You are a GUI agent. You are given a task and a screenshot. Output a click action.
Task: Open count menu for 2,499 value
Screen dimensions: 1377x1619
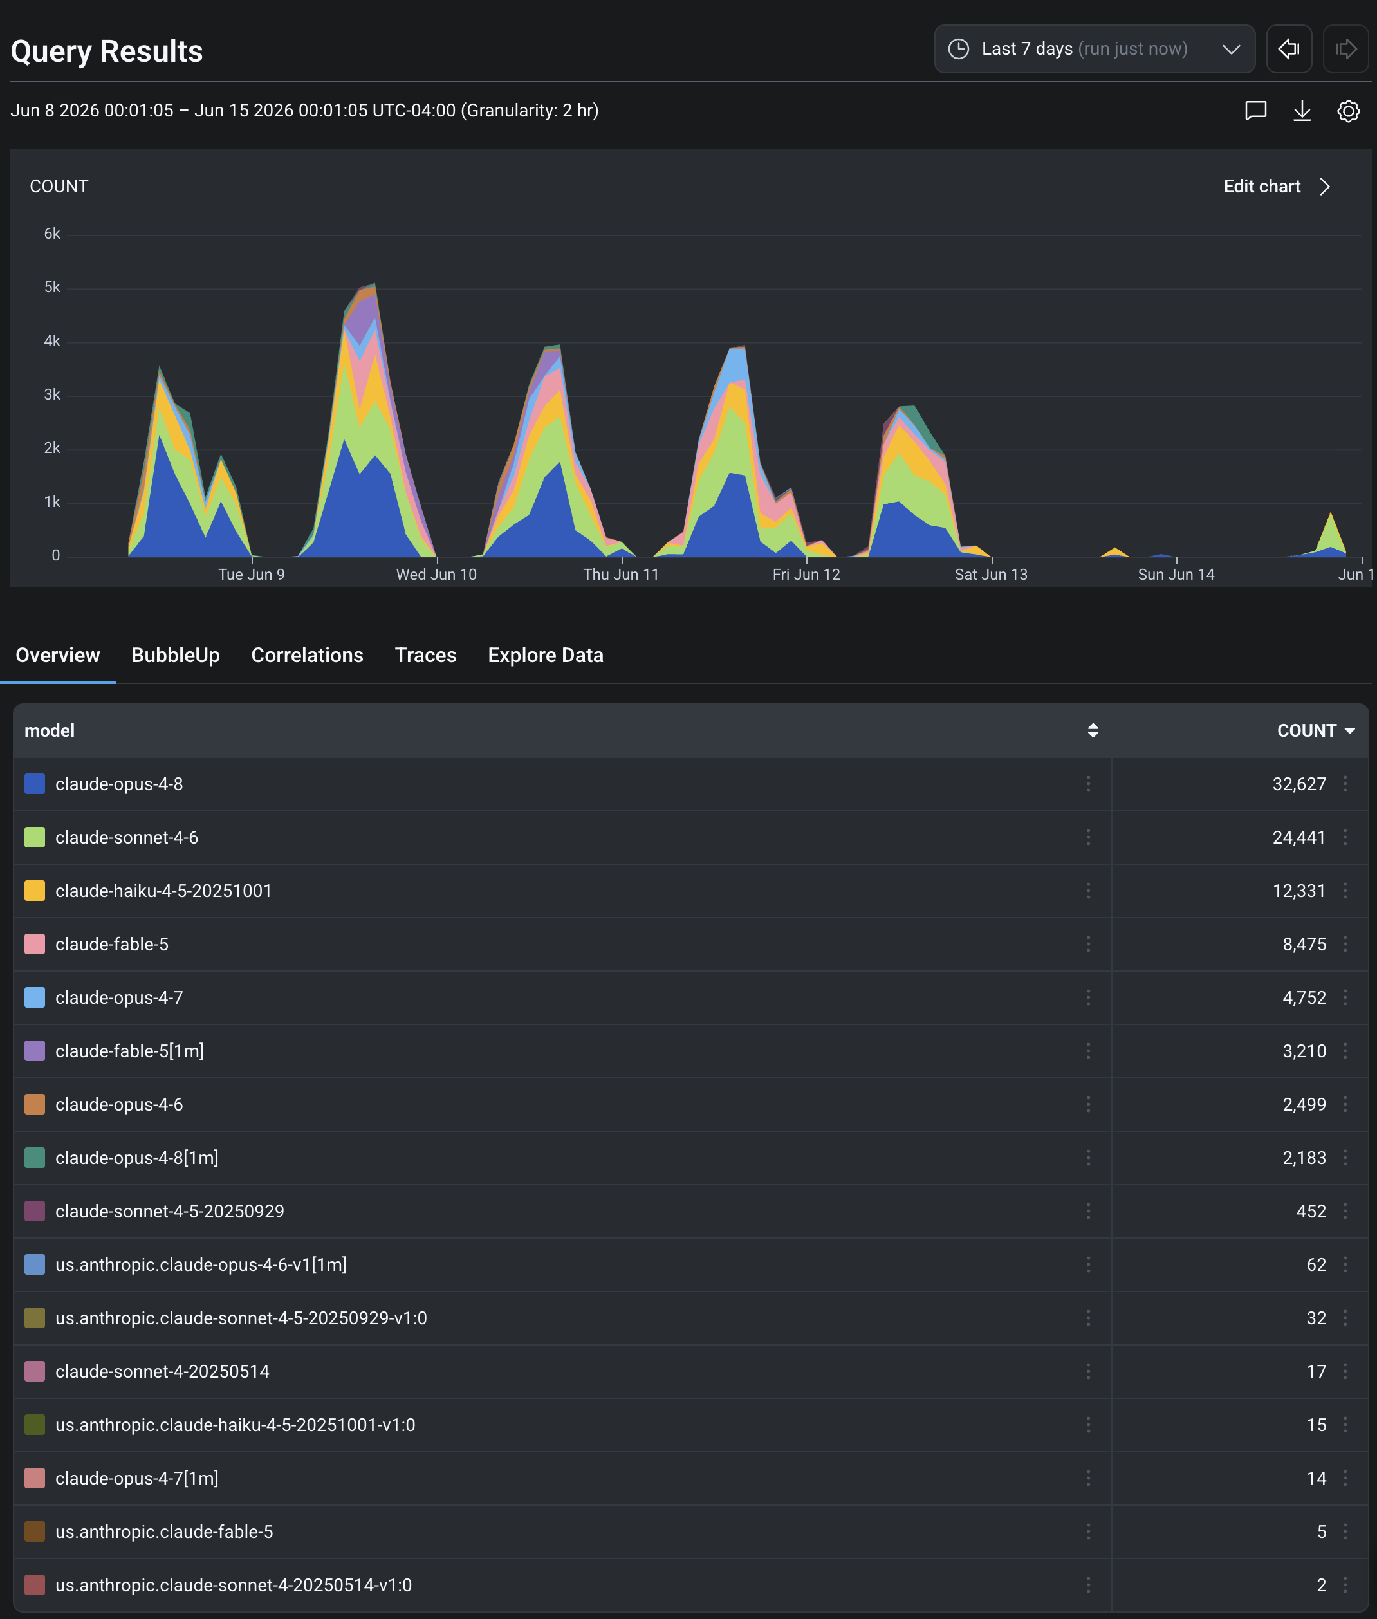pyautogui.click(x=1345, y=1105)
